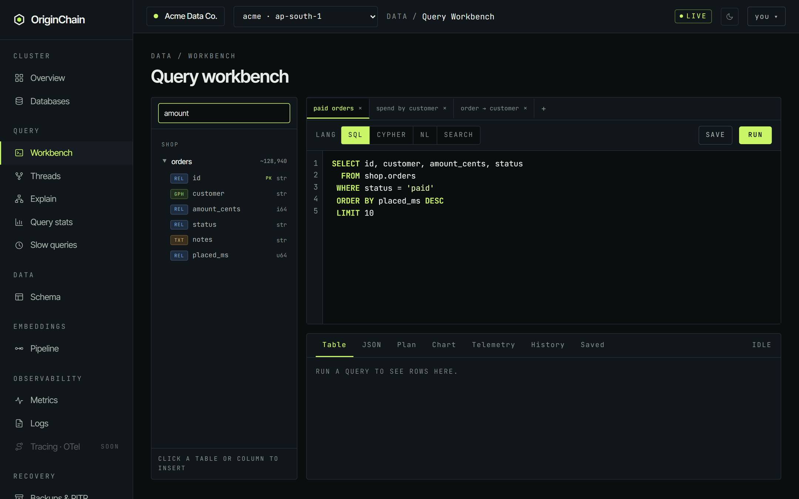Close the 'spend by customer' tab
Image resolution: width=799 pixels, height=499 pixels.
coord(445,108)
